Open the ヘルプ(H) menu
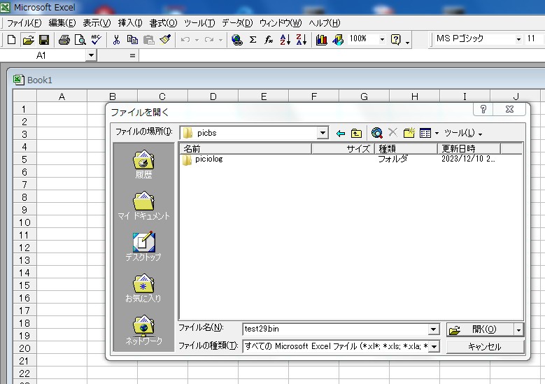The width and height of the screenshot is (545, 384). (325, 23)
